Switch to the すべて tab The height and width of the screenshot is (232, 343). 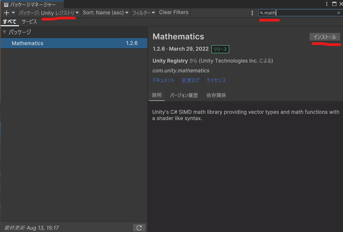pos(10,22)
